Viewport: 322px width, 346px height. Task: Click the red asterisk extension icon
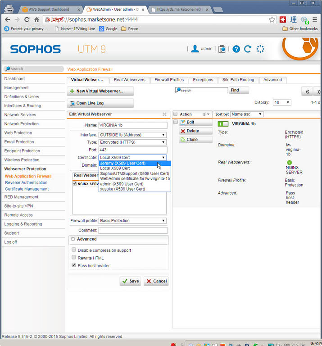coord(282,20)
